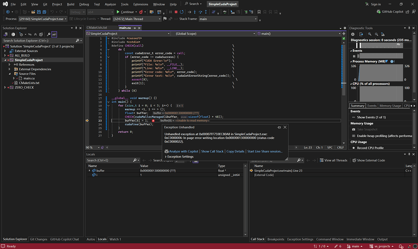
Task: Switch to the CMakeLists.txt editor tab
Action: click(x=97, y=27)
